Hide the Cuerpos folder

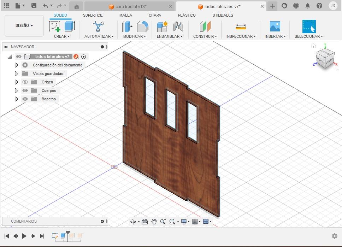pos(25,90)
